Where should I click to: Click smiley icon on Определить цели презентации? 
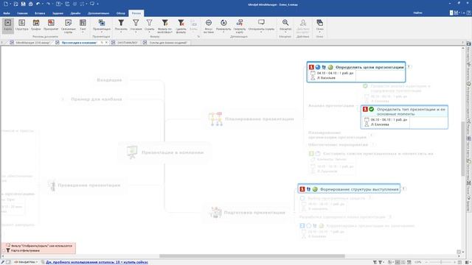click(x=330, y=67)
